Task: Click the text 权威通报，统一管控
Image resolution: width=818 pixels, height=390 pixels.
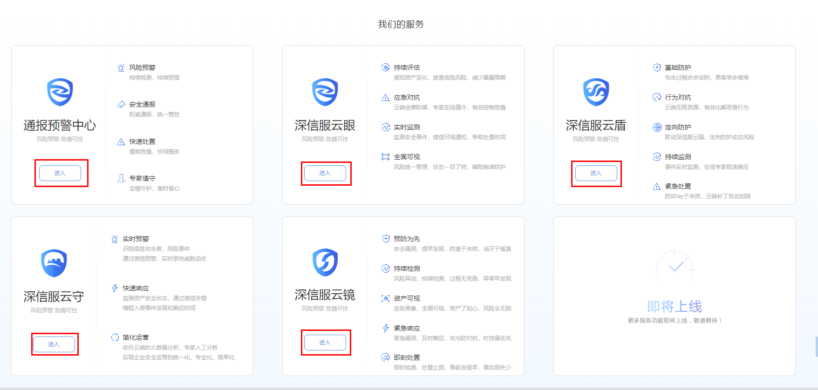Action: coord(154,114)
